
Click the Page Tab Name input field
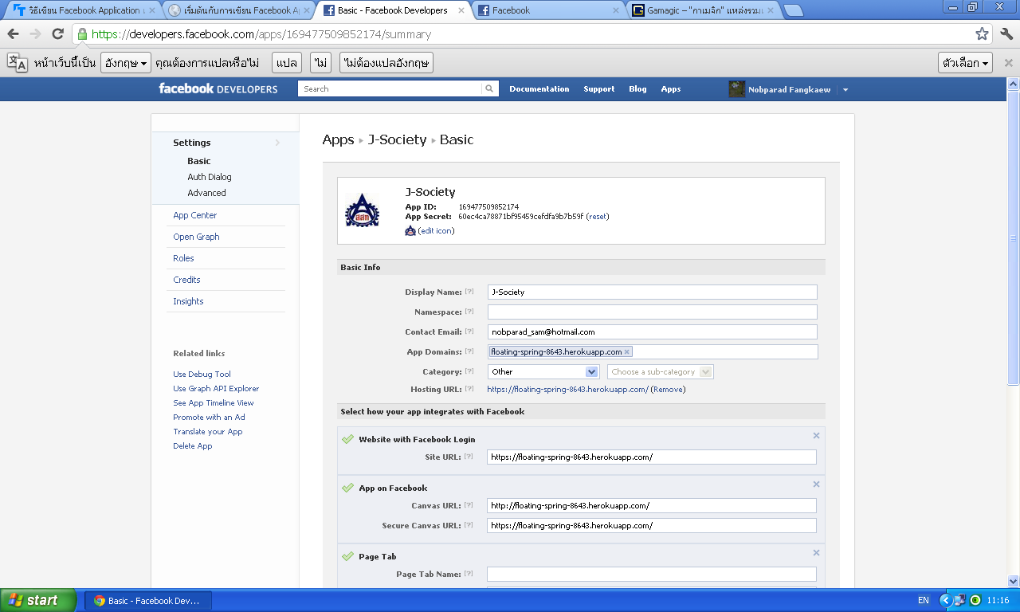[652, 574]
